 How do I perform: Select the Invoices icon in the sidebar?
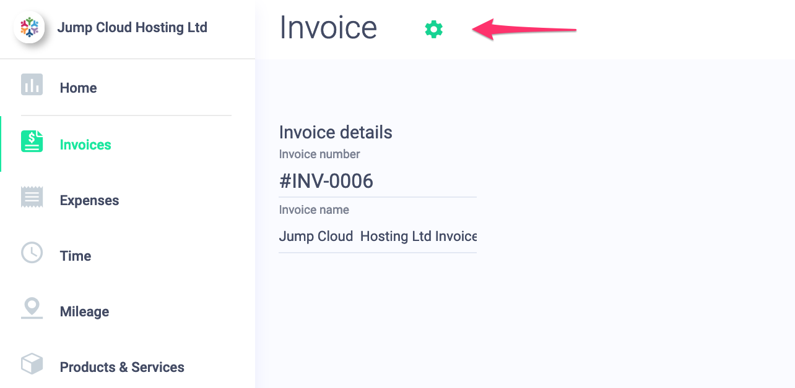pos(32,141)
